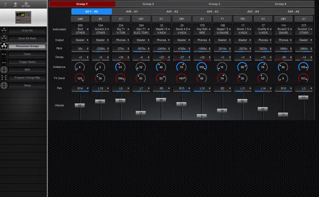Switch to Group 1 tab
Screen dimensions: 319x197
pyautogui.click(x=82, y=4)
